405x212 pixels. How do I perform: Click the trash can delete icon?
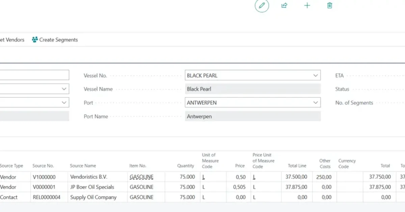click(x=330, y=6)
